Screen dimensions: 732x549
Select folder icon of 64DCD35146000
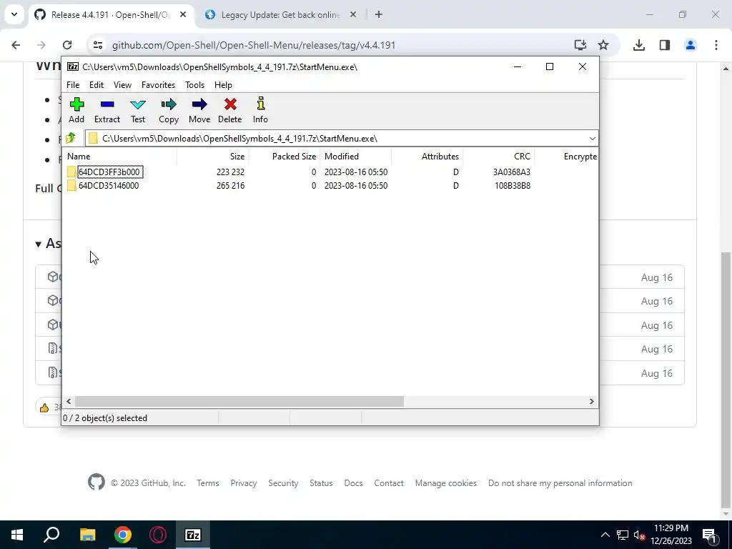tap(71, 185)
